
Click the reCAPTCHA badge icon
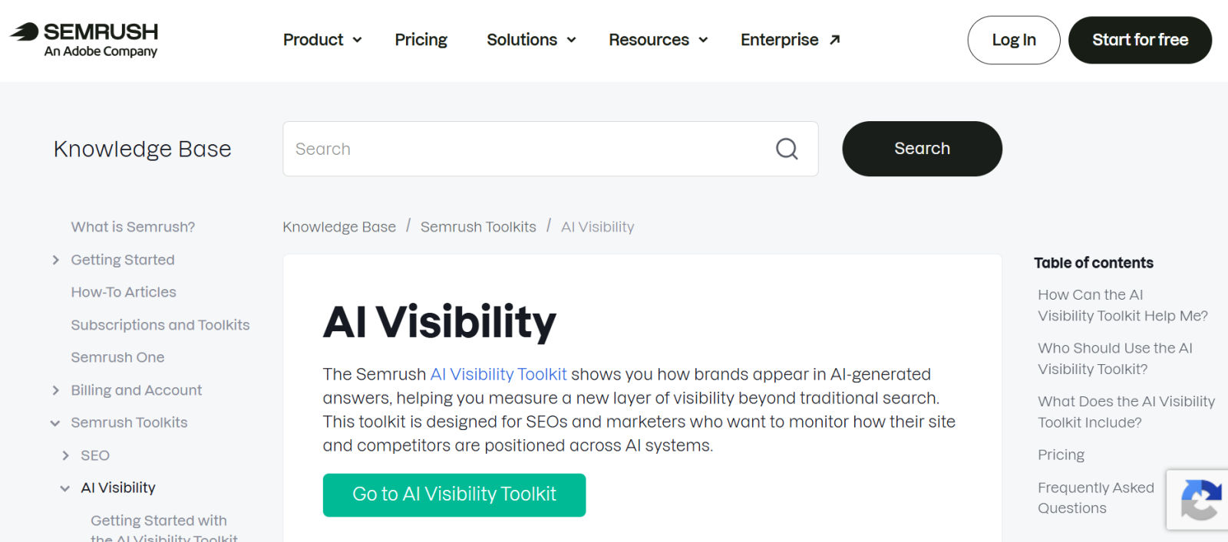pos(1200,499)
